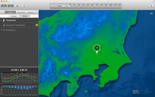
Task: Click the 7.9 temperature map pin
Action: [97, 48]
